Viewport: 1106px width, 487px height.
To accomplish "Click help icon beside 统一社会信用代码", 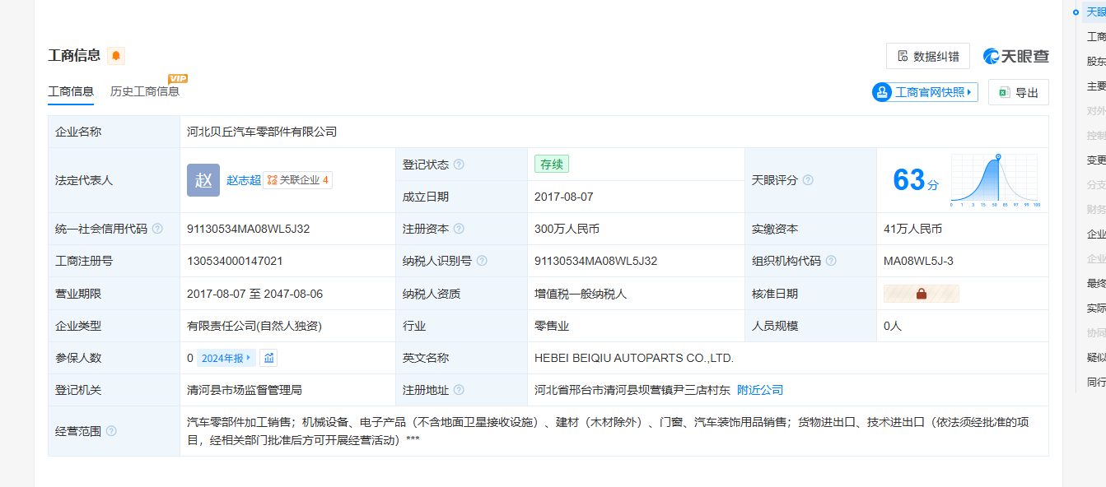I will coord(157,229).
